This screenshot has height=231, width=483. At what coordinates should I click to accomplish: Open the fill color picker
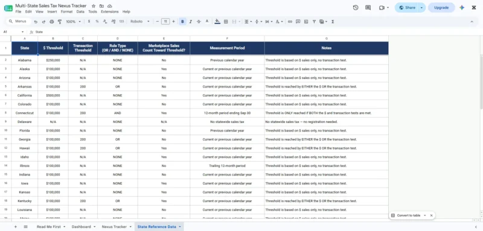[217, 22]
